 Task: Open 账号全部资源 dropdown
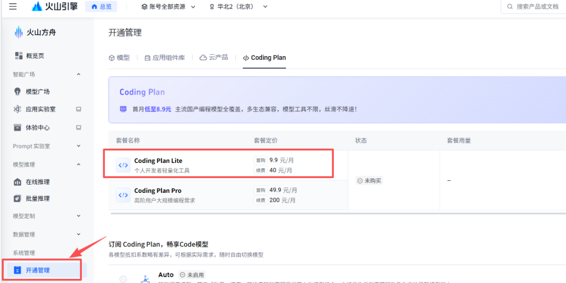[x=168, y=6]
